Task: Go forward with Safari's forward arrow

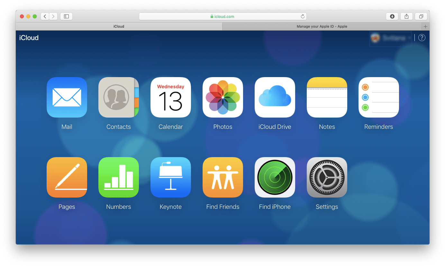Action: tap(53, 16)
